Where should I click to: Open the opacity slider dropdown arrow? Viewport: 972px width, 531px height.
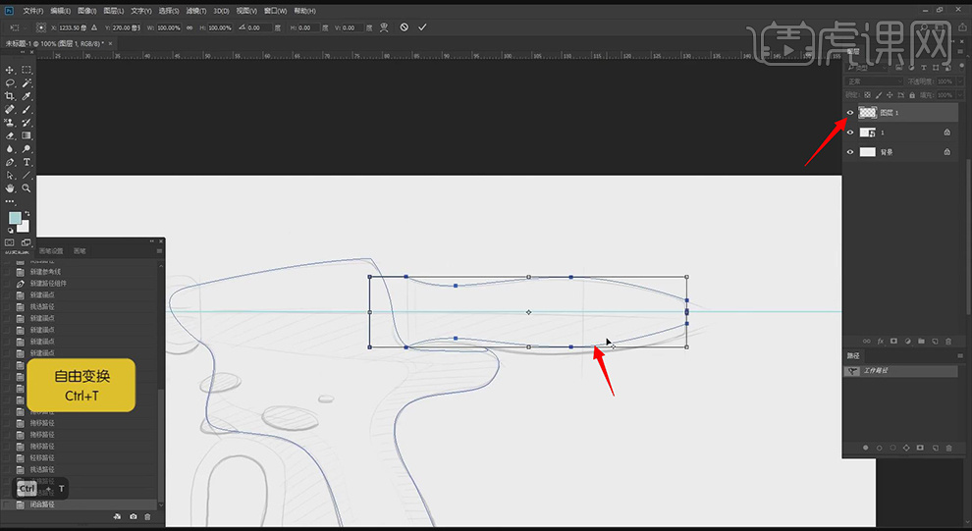coord(960,81)
